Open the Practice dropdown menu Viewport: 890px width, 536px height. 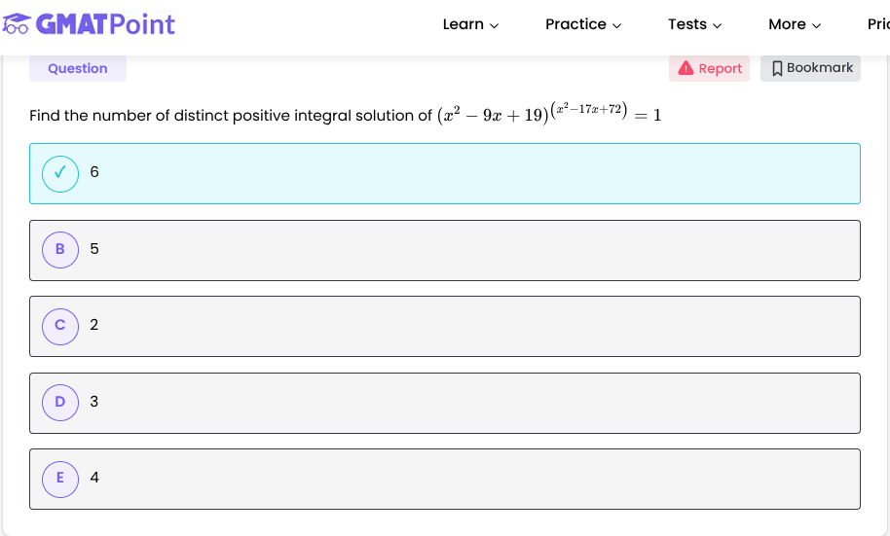point(583,24)
